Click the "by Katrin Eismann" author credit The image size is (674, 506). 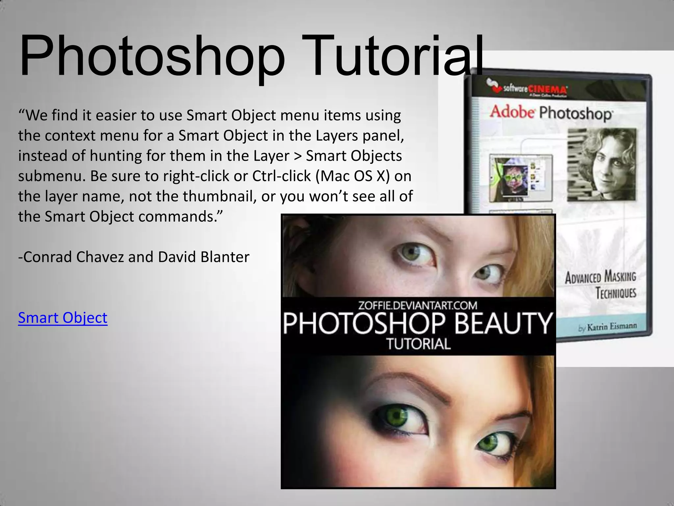click(x=608, y=327)
